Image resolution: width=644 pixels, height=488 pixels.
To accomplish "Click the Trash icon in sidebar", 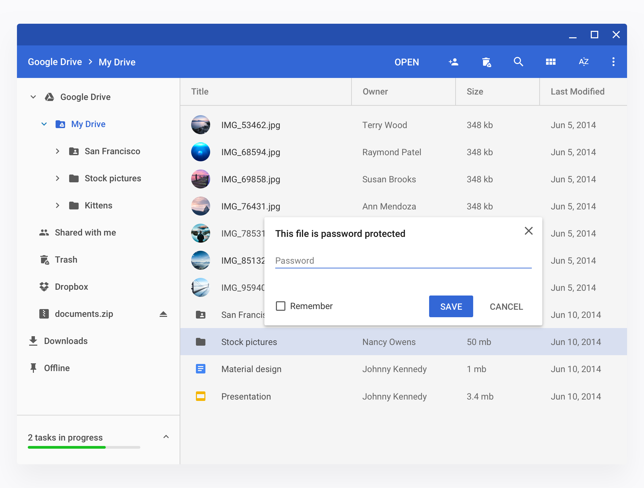I will [x=44, y=260].
